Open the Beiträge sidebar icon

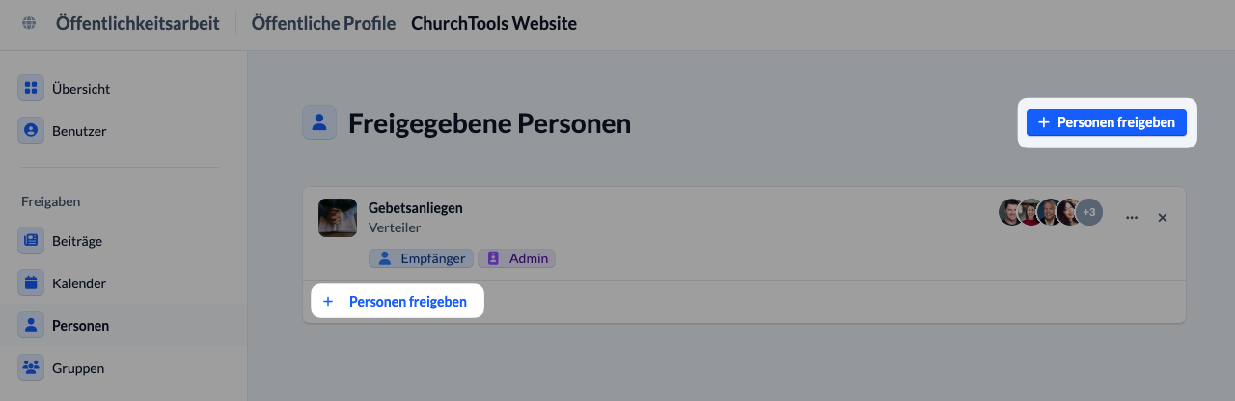click(31, 240)
